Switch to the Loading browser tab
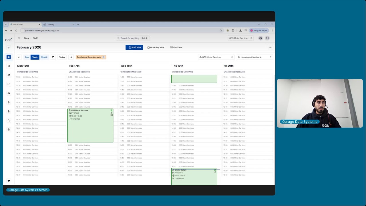The image size is (366, 206). [59, 24]
